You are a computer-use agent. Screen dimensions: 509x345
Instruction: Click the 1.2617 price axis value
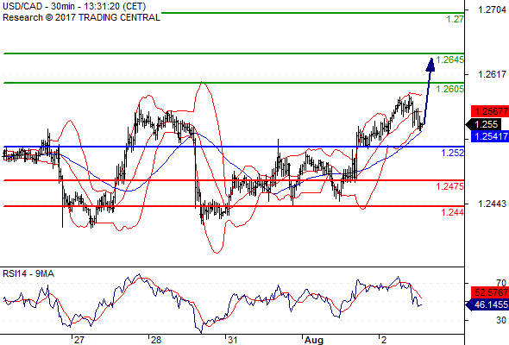click(x=492, y=74)
